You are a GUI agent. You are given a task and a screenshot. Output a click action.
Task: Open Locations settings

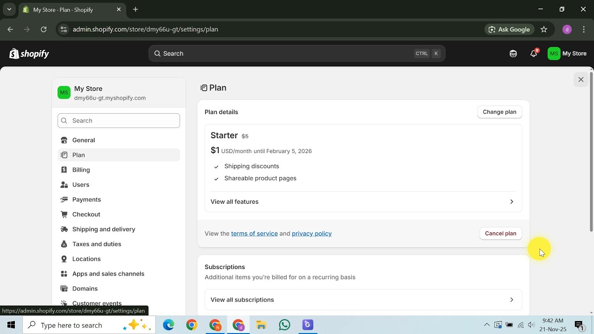[x=119, y=259]
